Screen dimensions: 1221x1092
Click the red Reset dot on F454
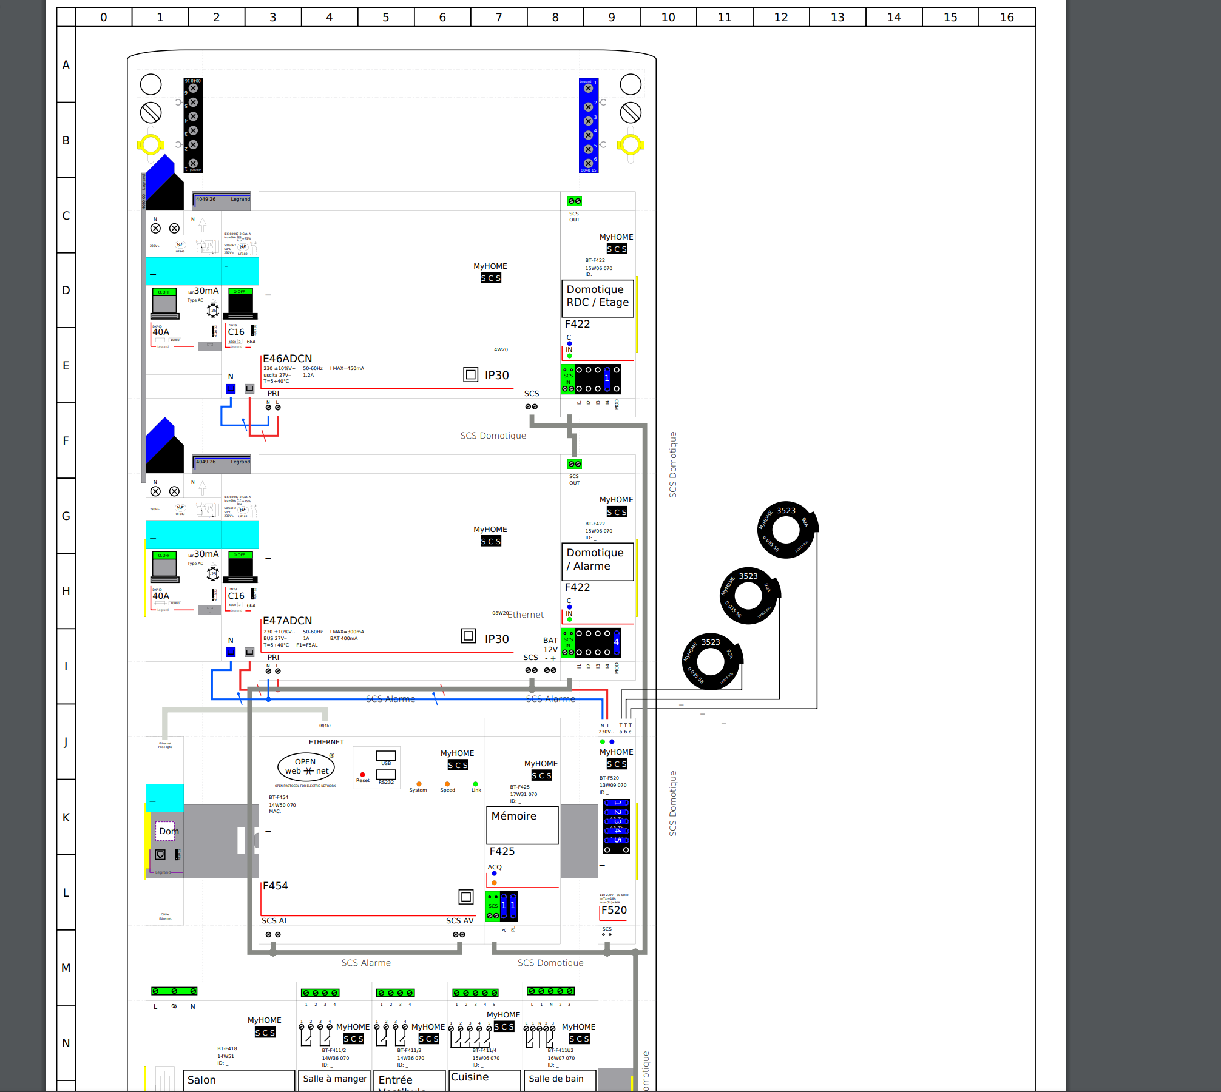[362, 775]
